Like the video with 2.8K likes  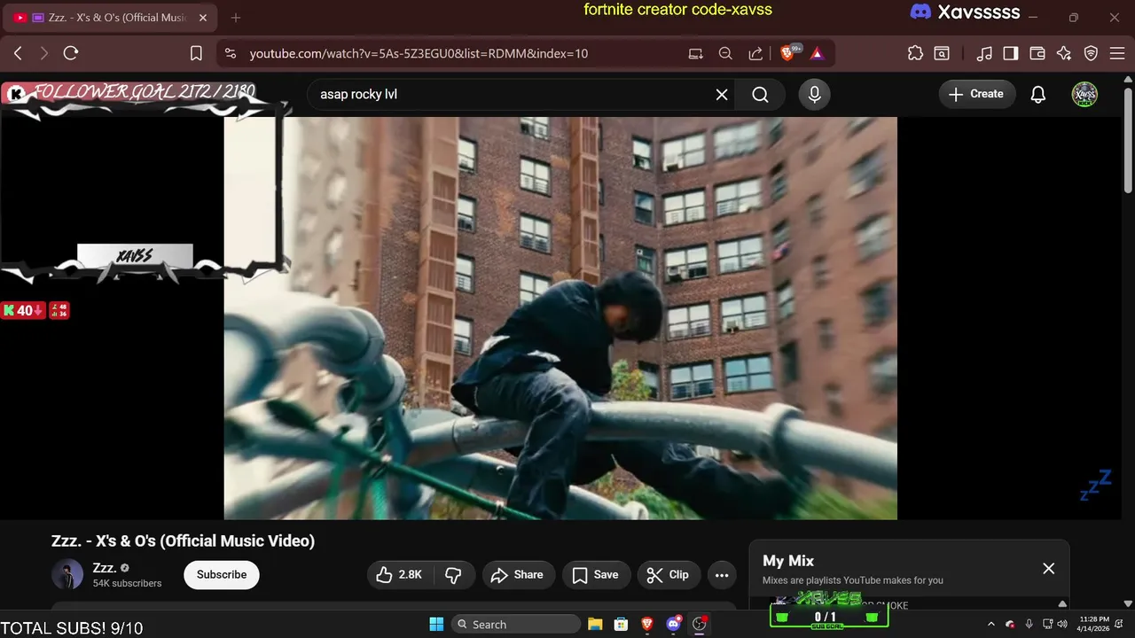[x=399, y=575]
